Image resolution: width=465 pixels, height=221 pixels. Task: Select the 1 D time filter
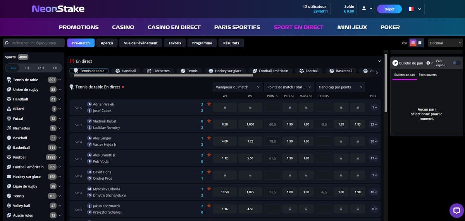point(55,68)
